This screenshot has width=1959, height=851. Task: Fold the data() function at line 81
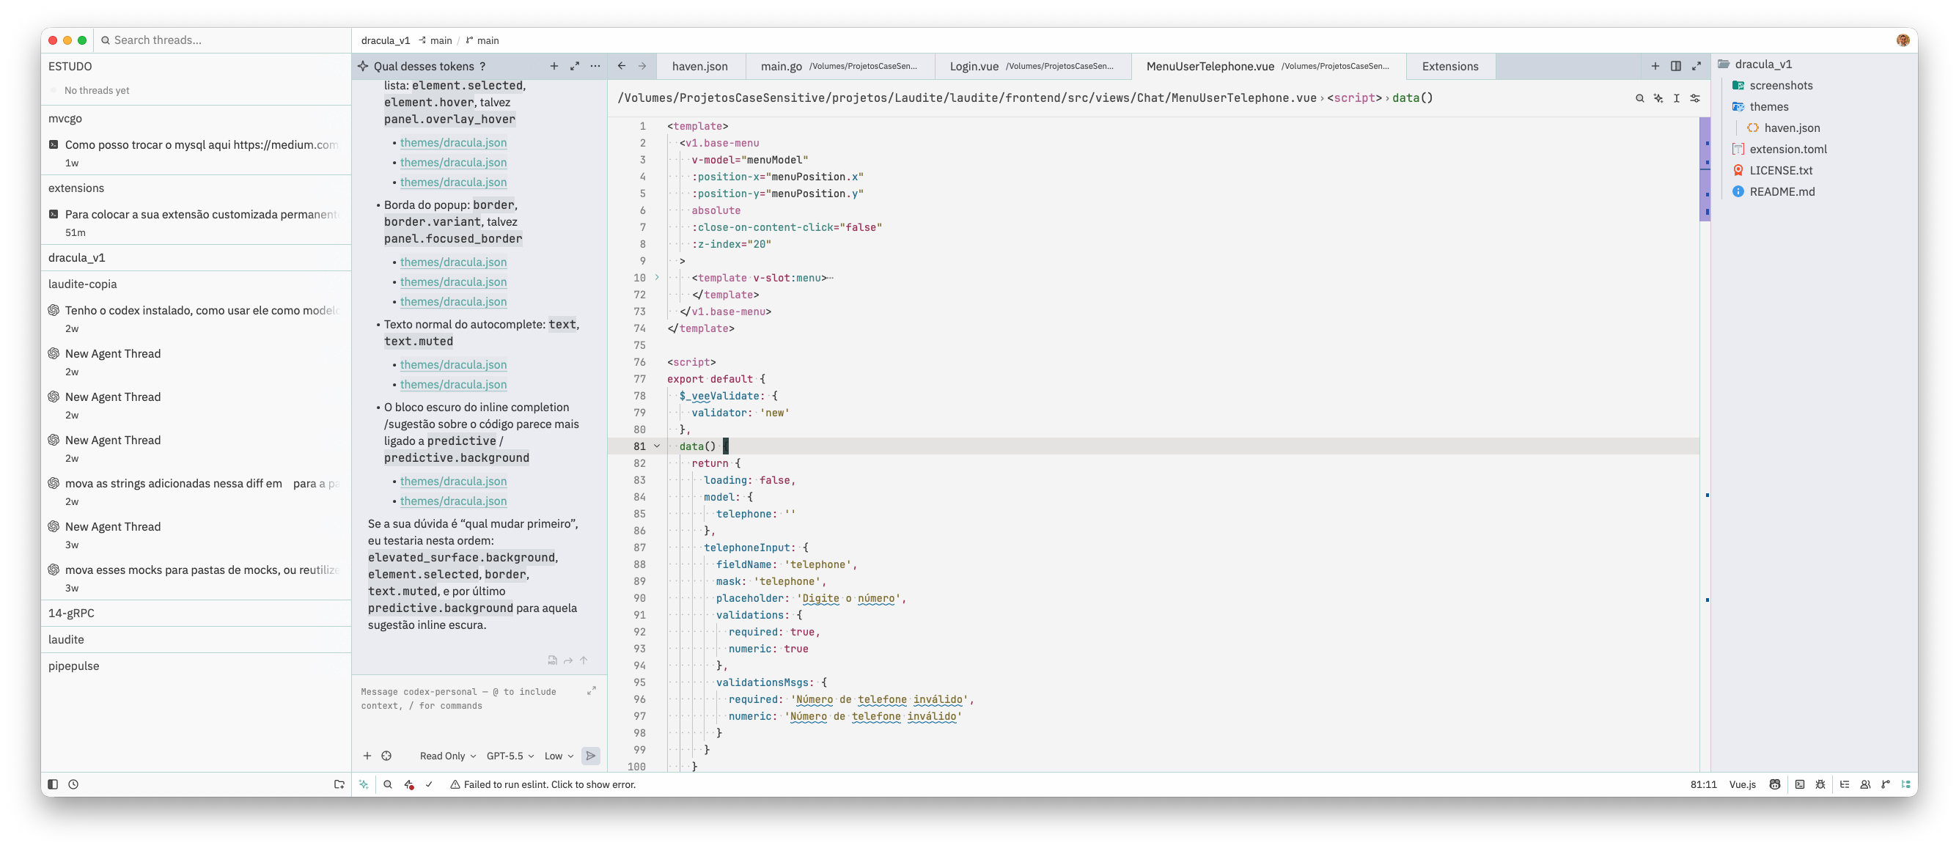(657, 446)
